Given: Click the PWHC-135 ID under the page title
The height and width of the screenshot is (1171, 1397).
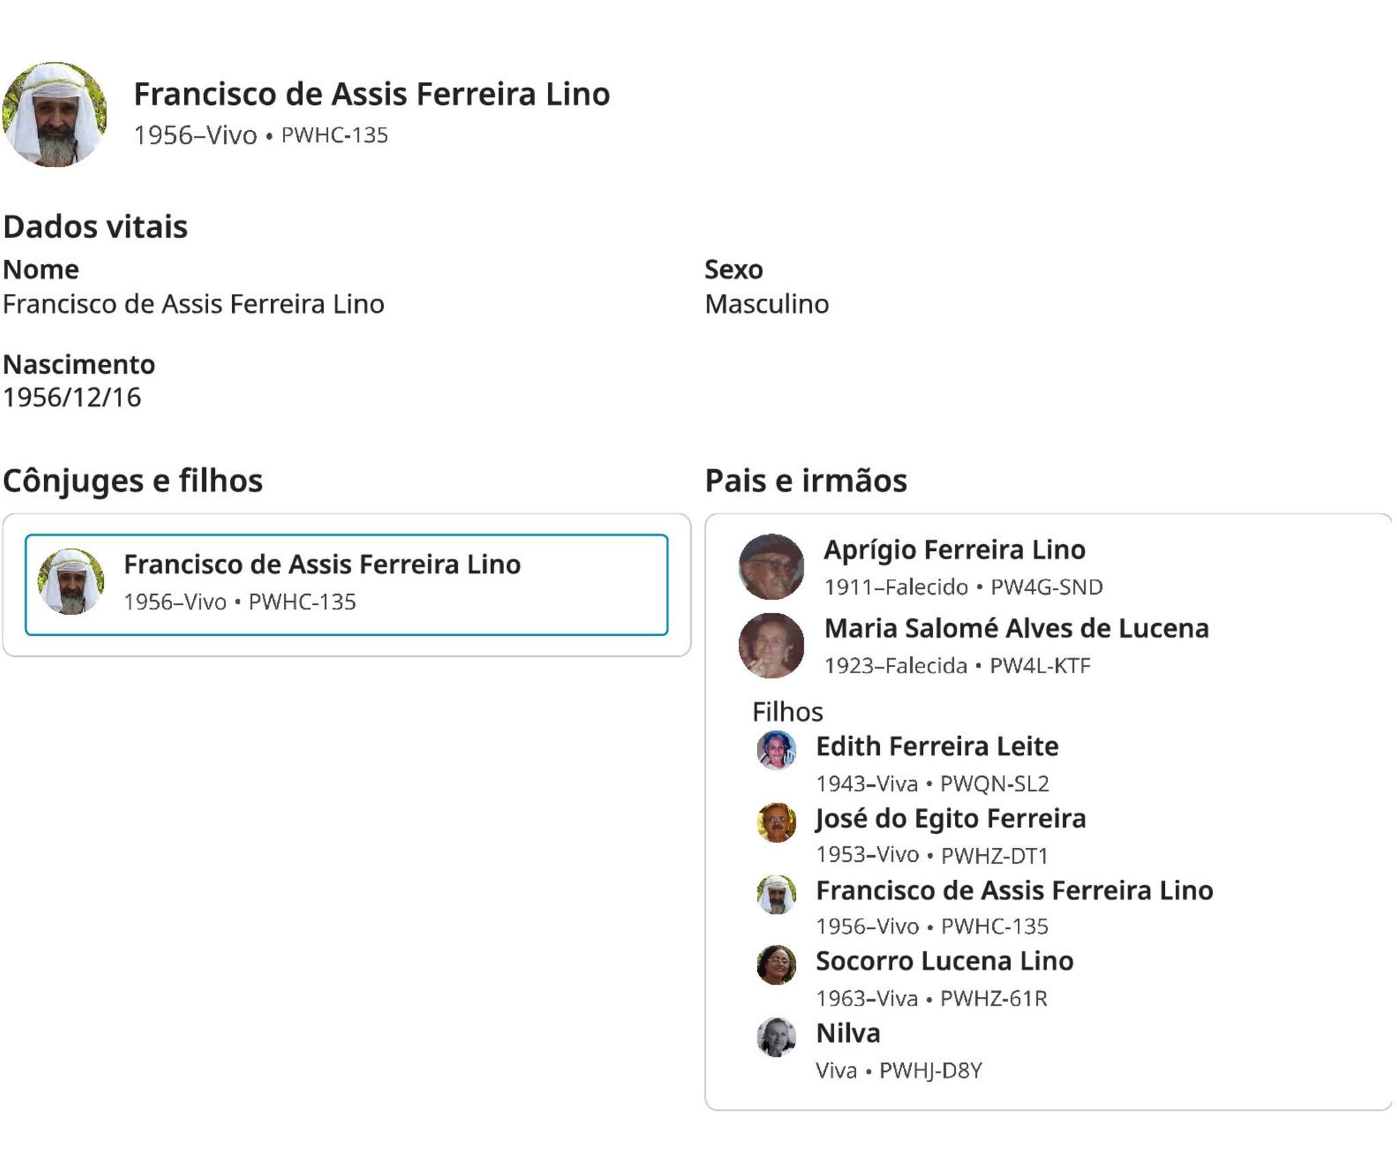Looking at the screenshot, I should click(x=334, y=135).
